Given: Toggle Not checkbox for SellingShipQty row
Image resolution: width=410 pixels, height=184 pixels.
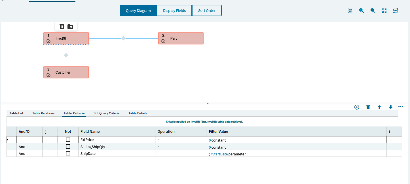Looking at the screenshot, I should tap(68, 147).
